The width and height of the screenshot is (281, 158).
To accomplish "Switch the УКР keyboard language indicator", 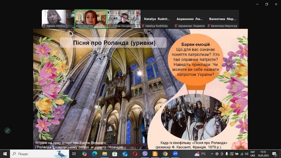I will (x=253, y=154).
